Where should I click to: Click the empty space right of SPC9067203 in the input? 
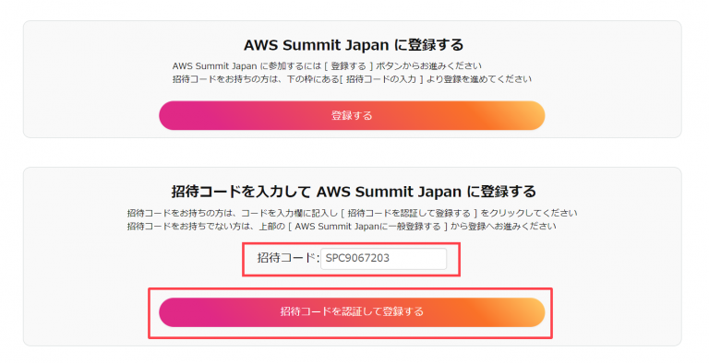[418, 259]
